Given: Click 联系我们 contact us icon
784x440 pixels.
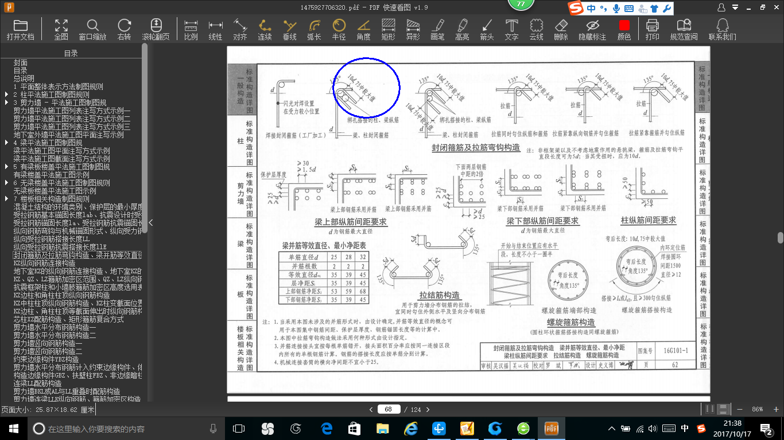Looking at the screenshot, I should [x=723, y=29].
